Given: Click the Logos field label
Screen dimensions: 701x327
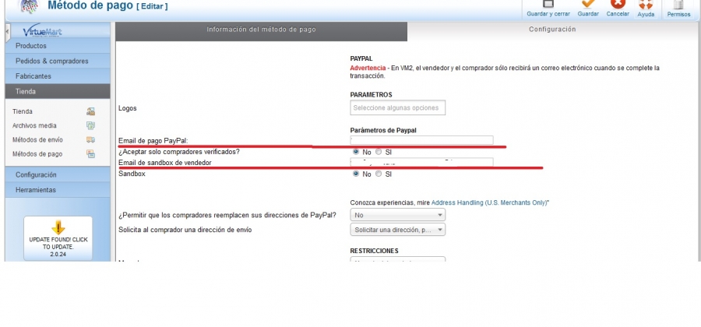Looking at the screenshot, I should pos(128,108).
